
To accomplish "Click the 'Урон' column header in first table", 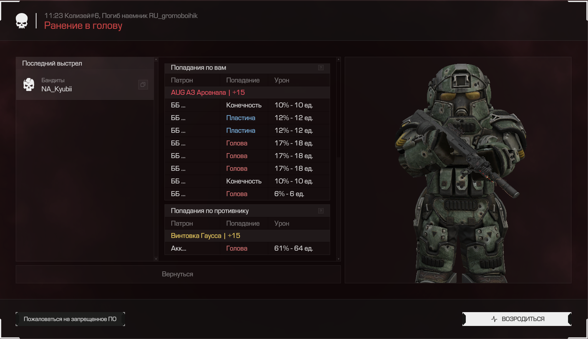I will click(282, 80).
